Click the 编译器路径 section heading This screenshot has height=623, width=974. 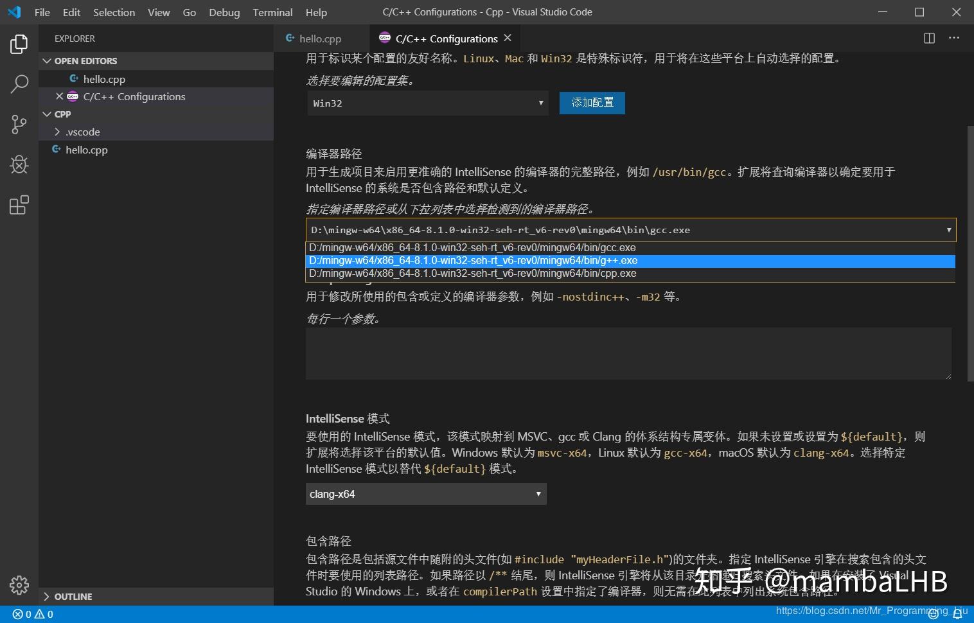(x=334, y=154)
